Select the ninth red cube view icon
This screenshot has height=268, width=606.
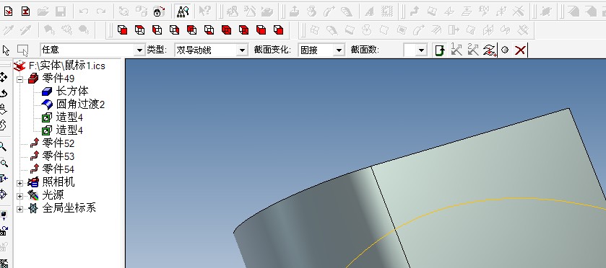coord(261,30)
